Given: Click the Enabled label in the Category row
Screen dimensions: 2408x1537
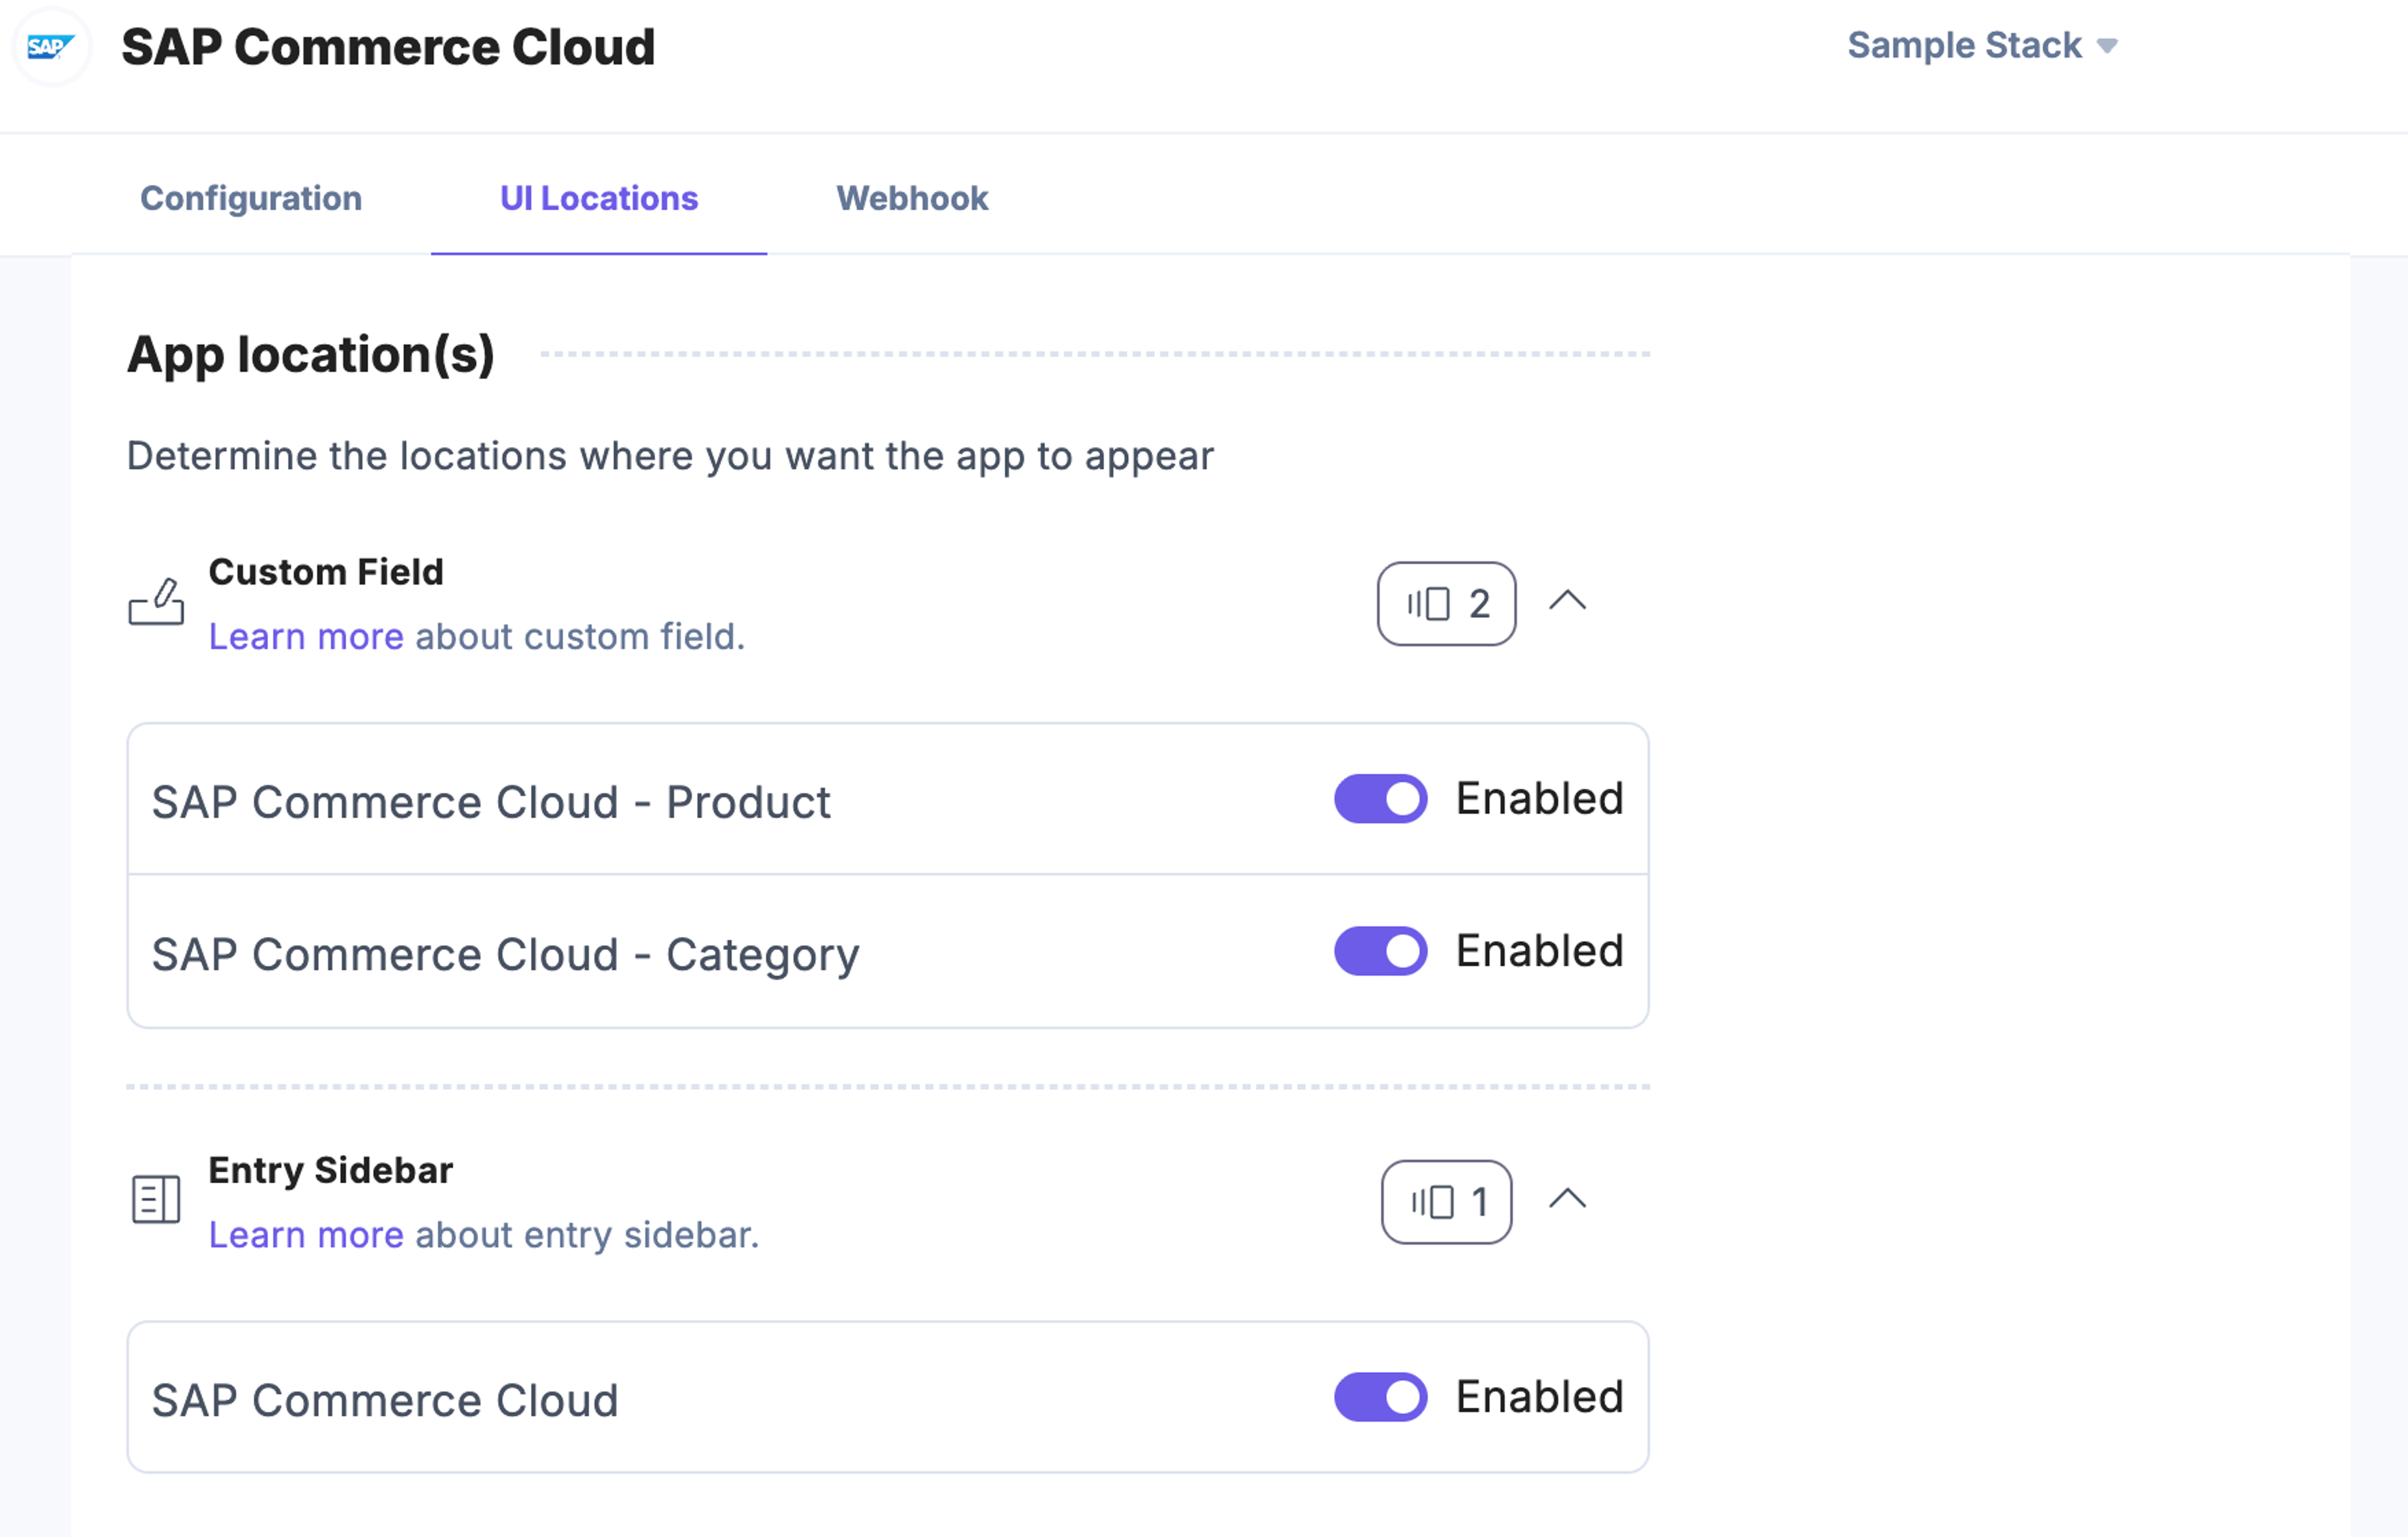Looking at the screenshot, I should [x=1539, y=951].
